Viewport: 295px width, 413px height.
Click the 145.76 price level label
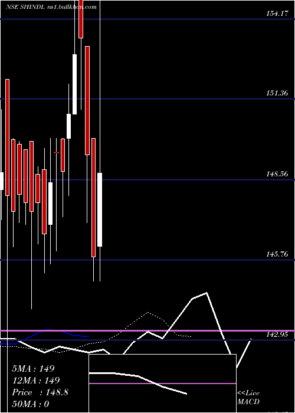[278, 254]
